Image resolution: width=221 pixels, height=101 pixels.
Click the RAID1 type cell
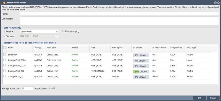[x=190, y=77]
